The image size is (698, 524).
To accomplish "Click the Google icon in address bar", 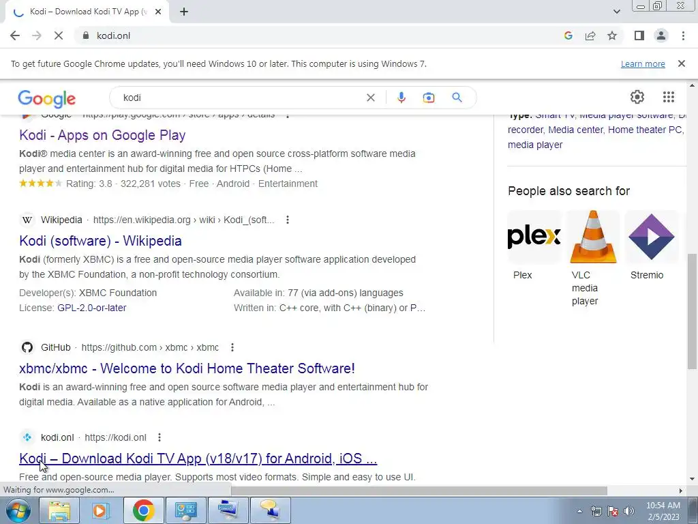I will [568, 35].
